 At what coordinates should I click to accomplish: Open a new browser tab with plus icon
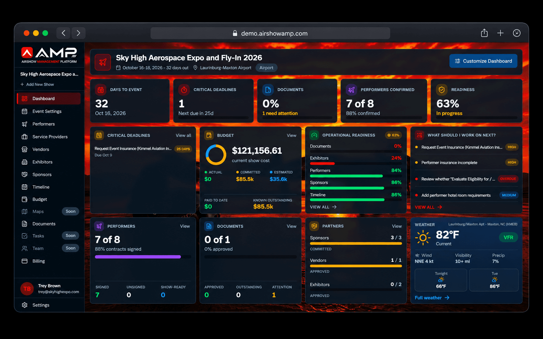[x=500, y=33]
